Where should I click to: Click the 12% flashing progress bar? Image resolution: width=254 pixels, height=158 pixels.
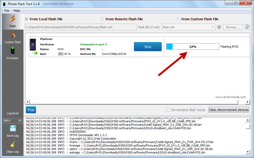(x=193, y=46)
